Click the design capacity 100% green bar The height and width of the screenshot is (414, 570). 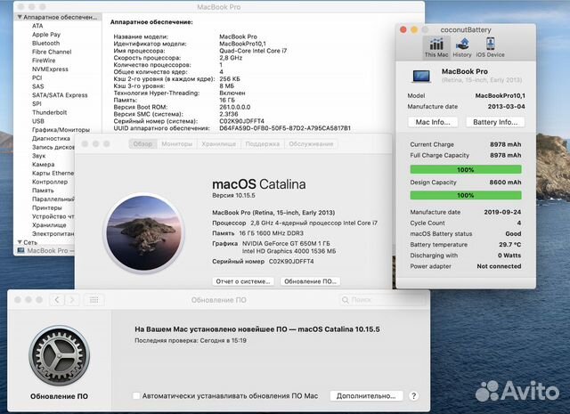tap(466, 195)
